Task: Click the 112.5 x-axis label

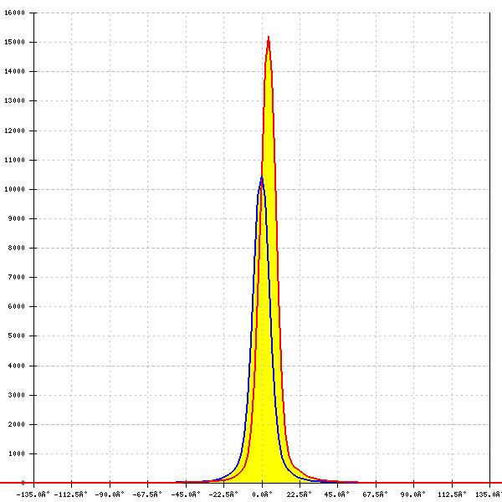Action: click(452, 494)
